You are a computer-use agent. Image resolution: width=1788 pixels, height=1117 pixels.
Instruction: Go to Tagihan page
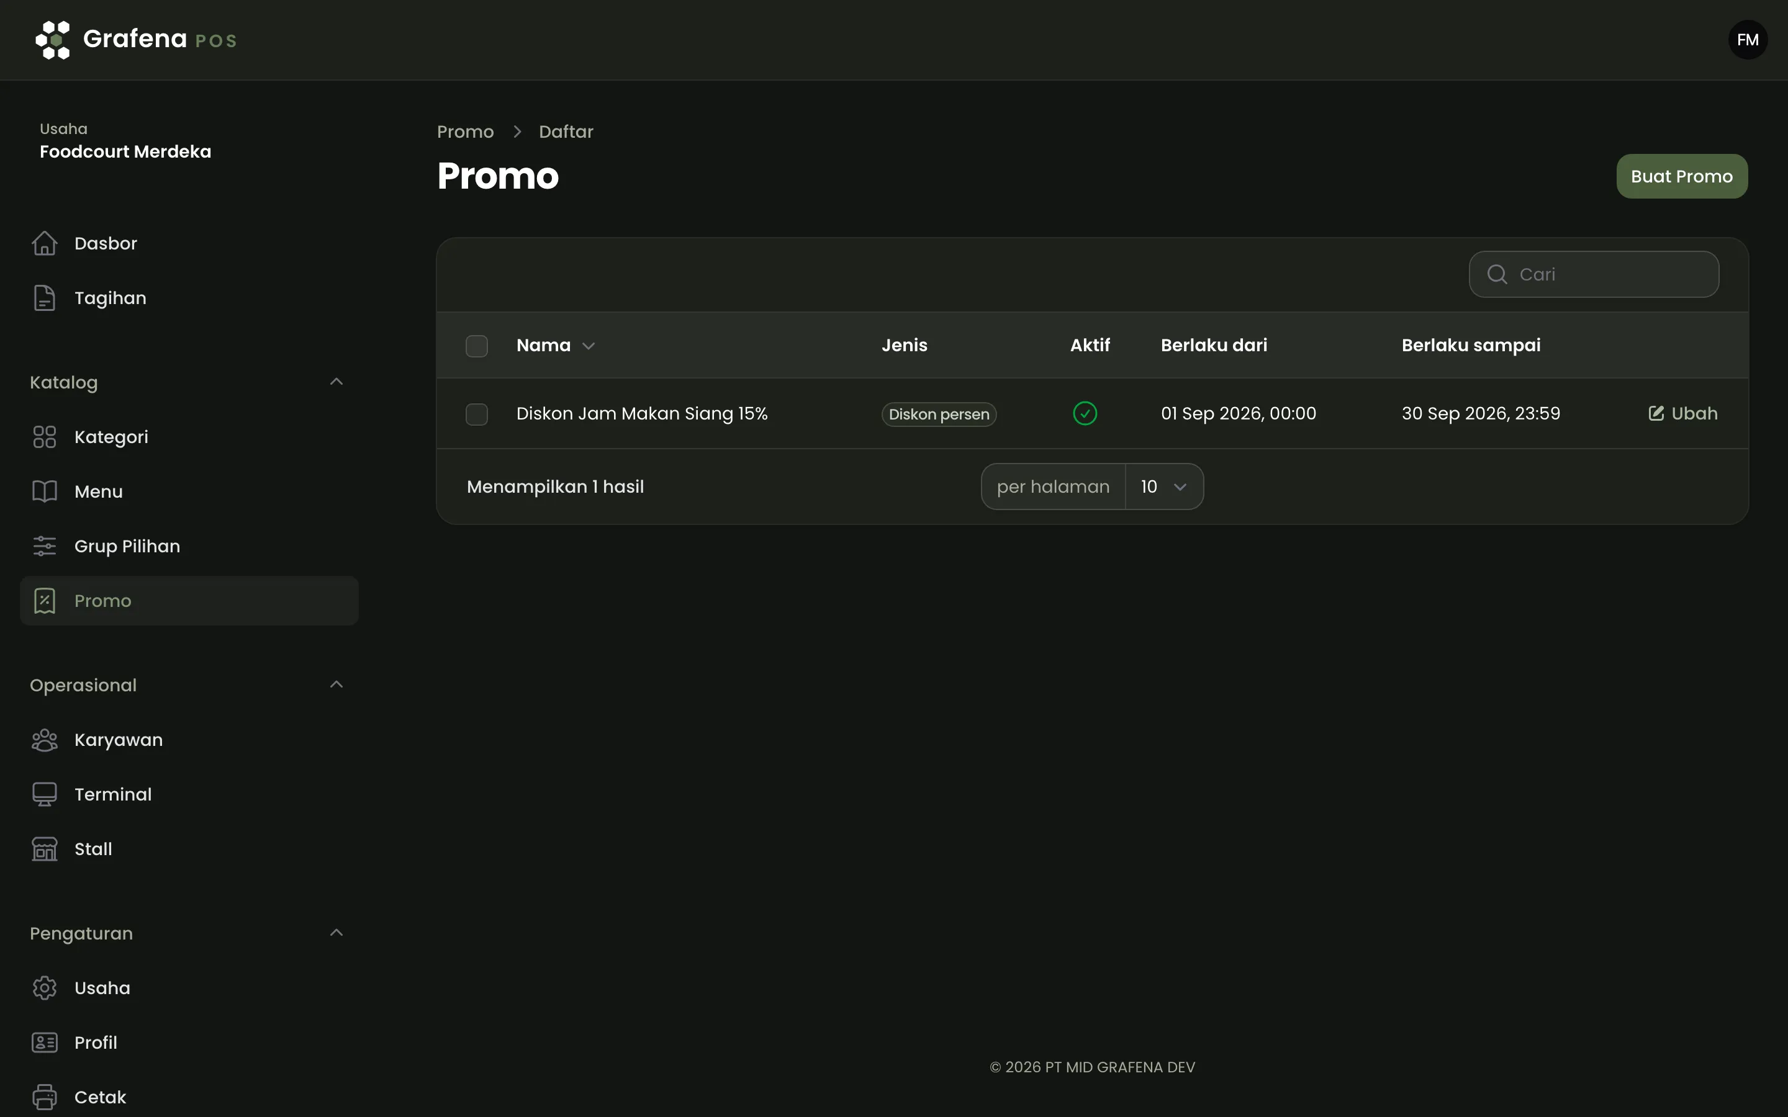pyautogui.click(x=189, y=298)
